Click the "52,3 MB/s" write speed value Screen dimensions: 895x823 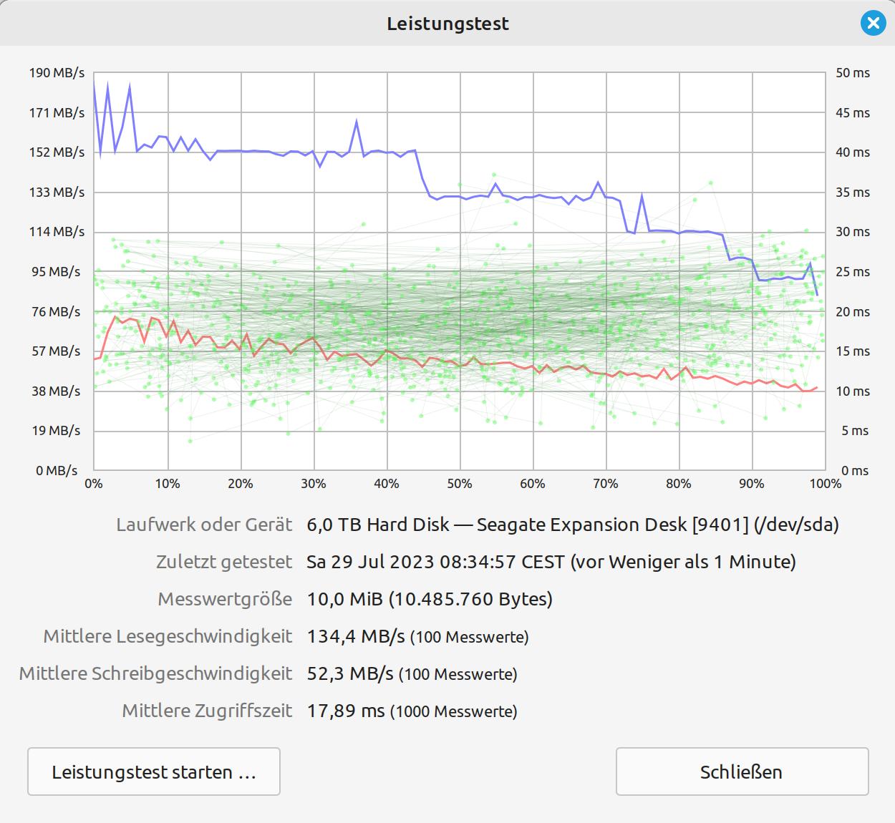click(x=350, y=673)
